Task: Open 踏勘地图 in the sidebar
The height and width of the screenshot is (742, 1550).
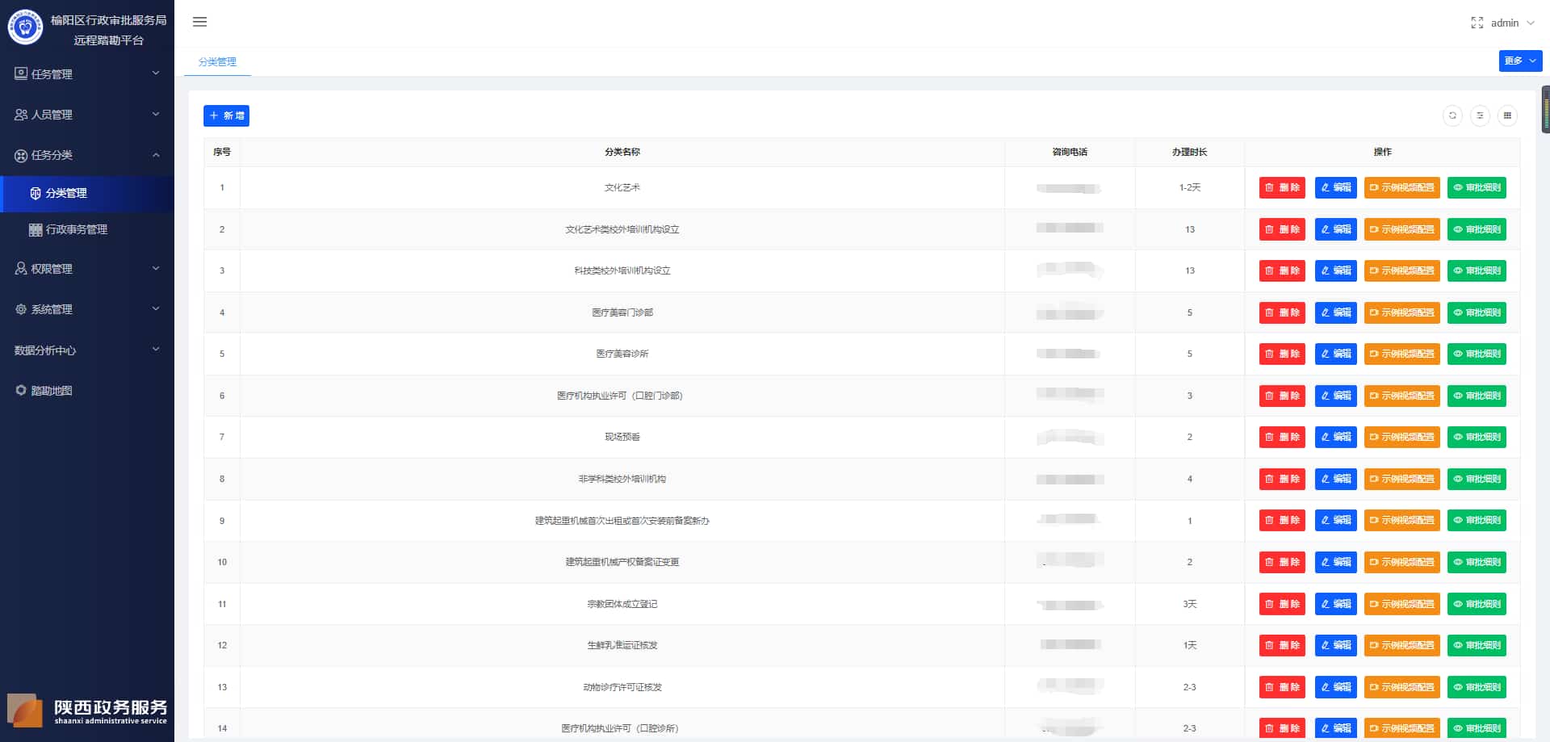Action: coord(87,390)
